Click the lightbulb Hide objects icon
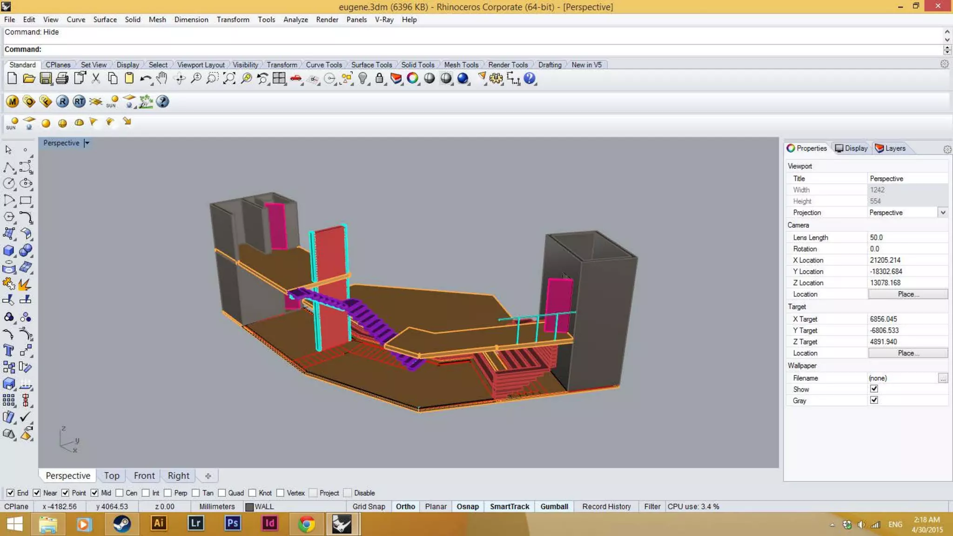953x536 pixels. pos(362,78)
